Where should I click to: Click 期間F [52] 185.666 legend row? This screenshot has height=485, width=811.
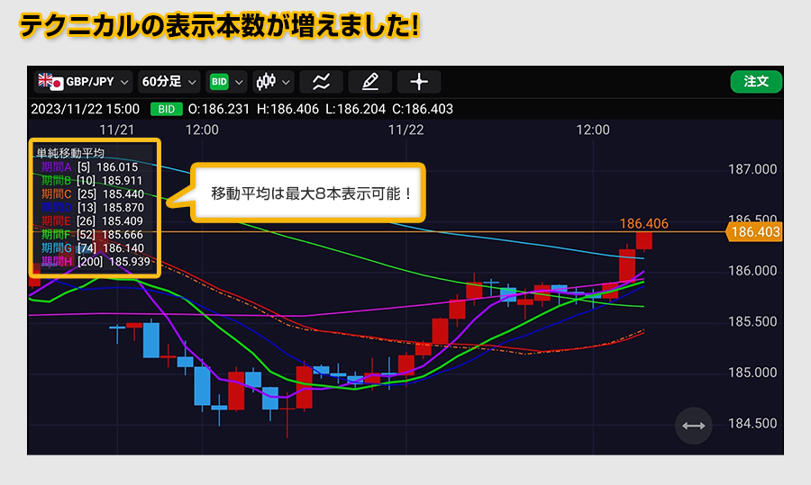coord(92,235)
